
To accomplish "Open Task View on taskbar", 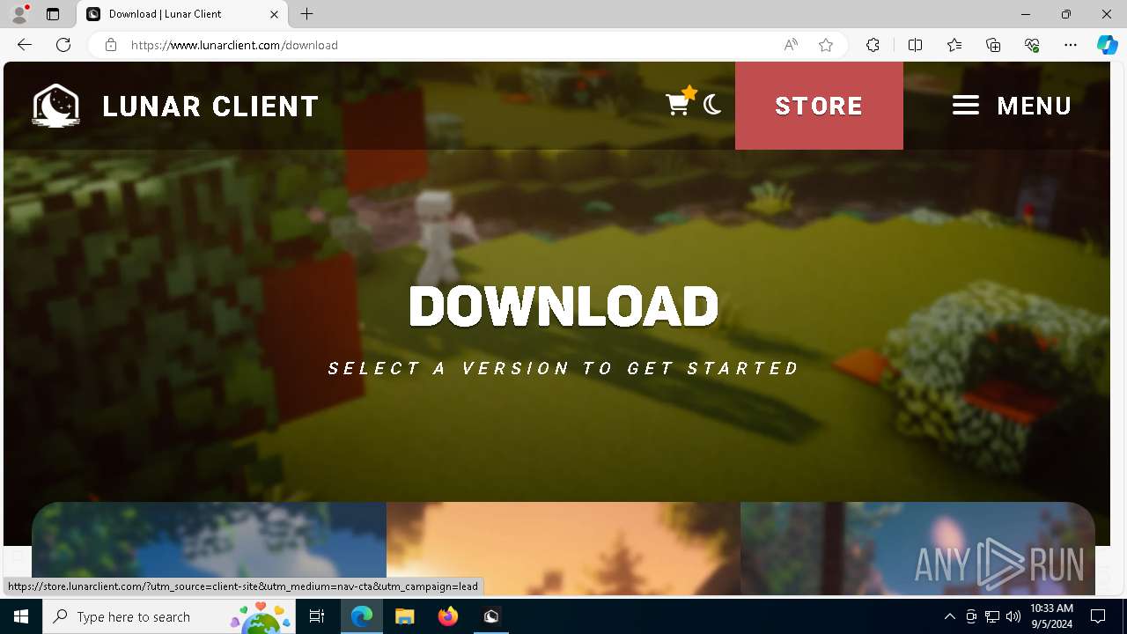I will pos(317,616).
